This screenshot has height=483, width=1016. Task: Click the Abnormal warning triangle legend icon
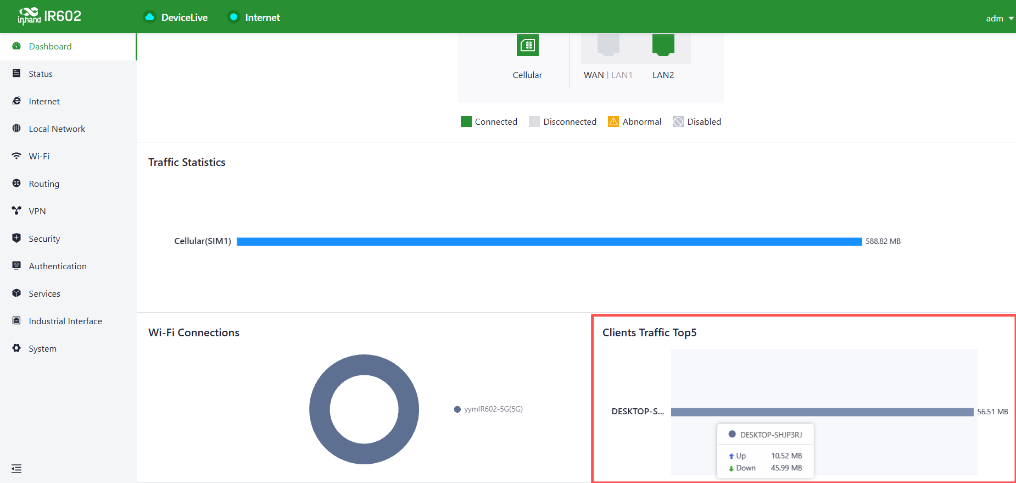point(613,121)
